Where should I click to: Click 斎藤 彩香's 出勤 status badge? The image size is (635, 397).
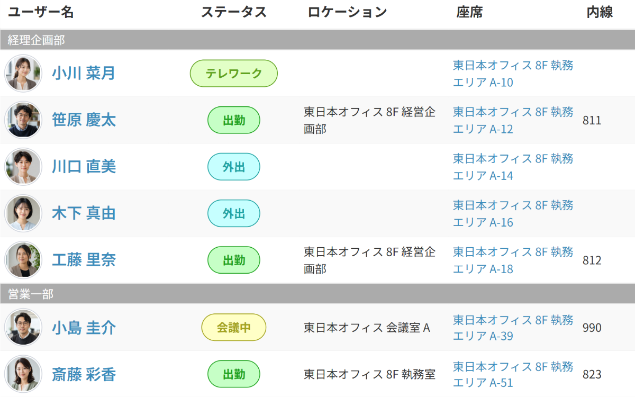[234, 374]
